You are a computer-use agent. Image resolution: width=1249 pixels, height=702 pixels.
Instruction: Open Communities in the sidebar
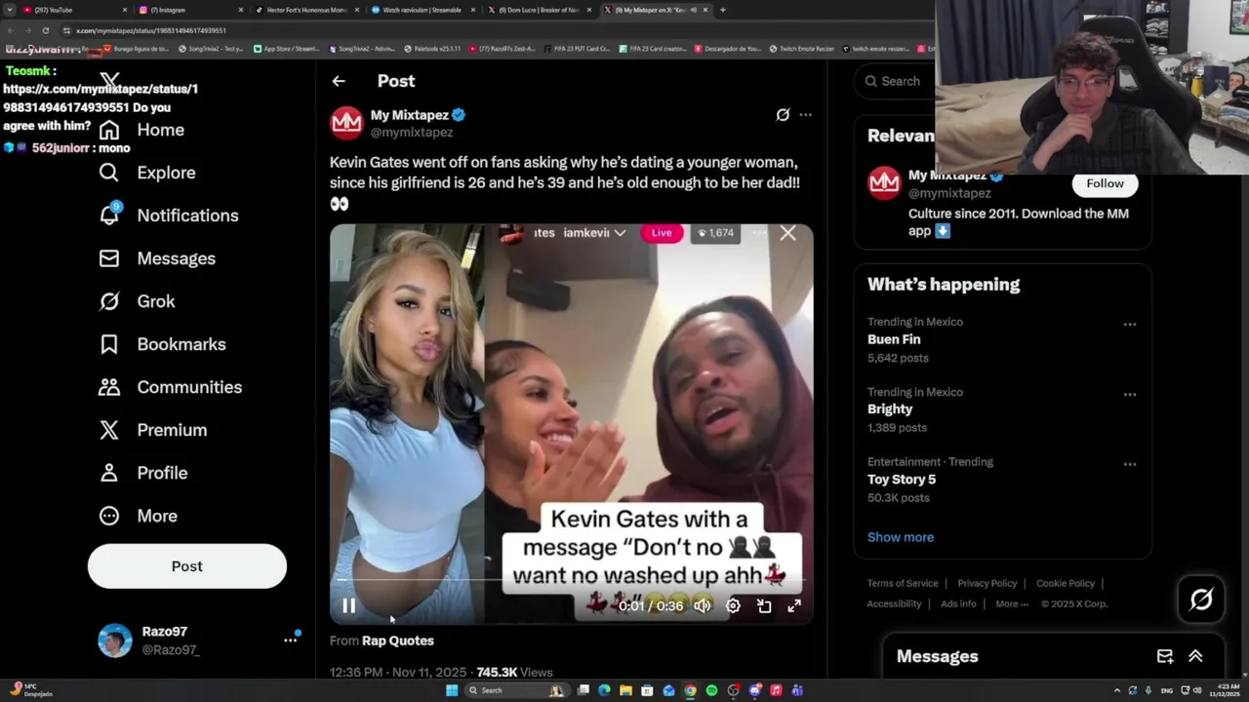click(x=171, y=387)
